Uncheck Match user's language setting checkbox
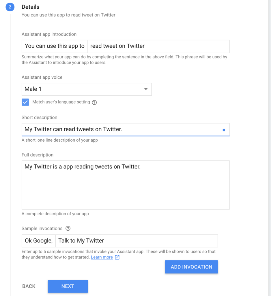271x296 pixels. point(25,102)
